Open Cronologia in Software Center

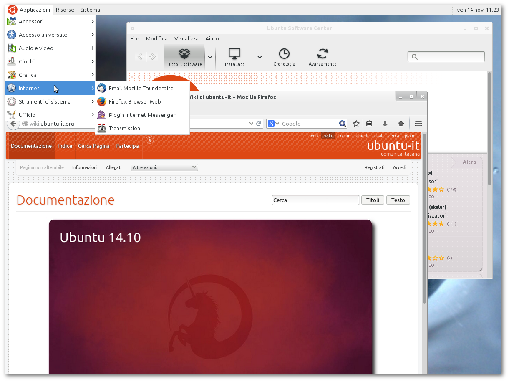click(284, 57)
